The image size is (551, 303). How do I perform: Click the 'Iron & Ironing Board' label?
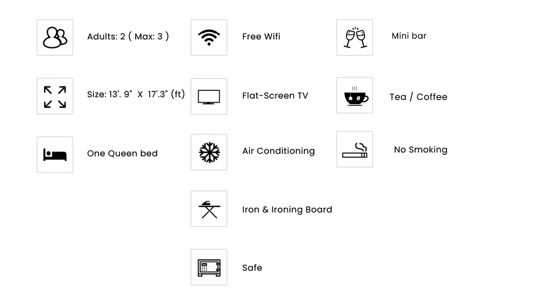point(287,210)
